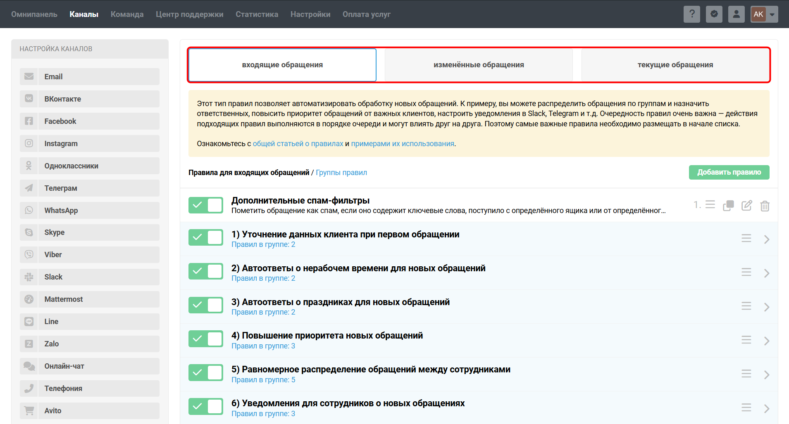Screen dimensions: 789x424
Task: Duplicate the spam-filters rule via copy icon
Action: tap(728, 205)
